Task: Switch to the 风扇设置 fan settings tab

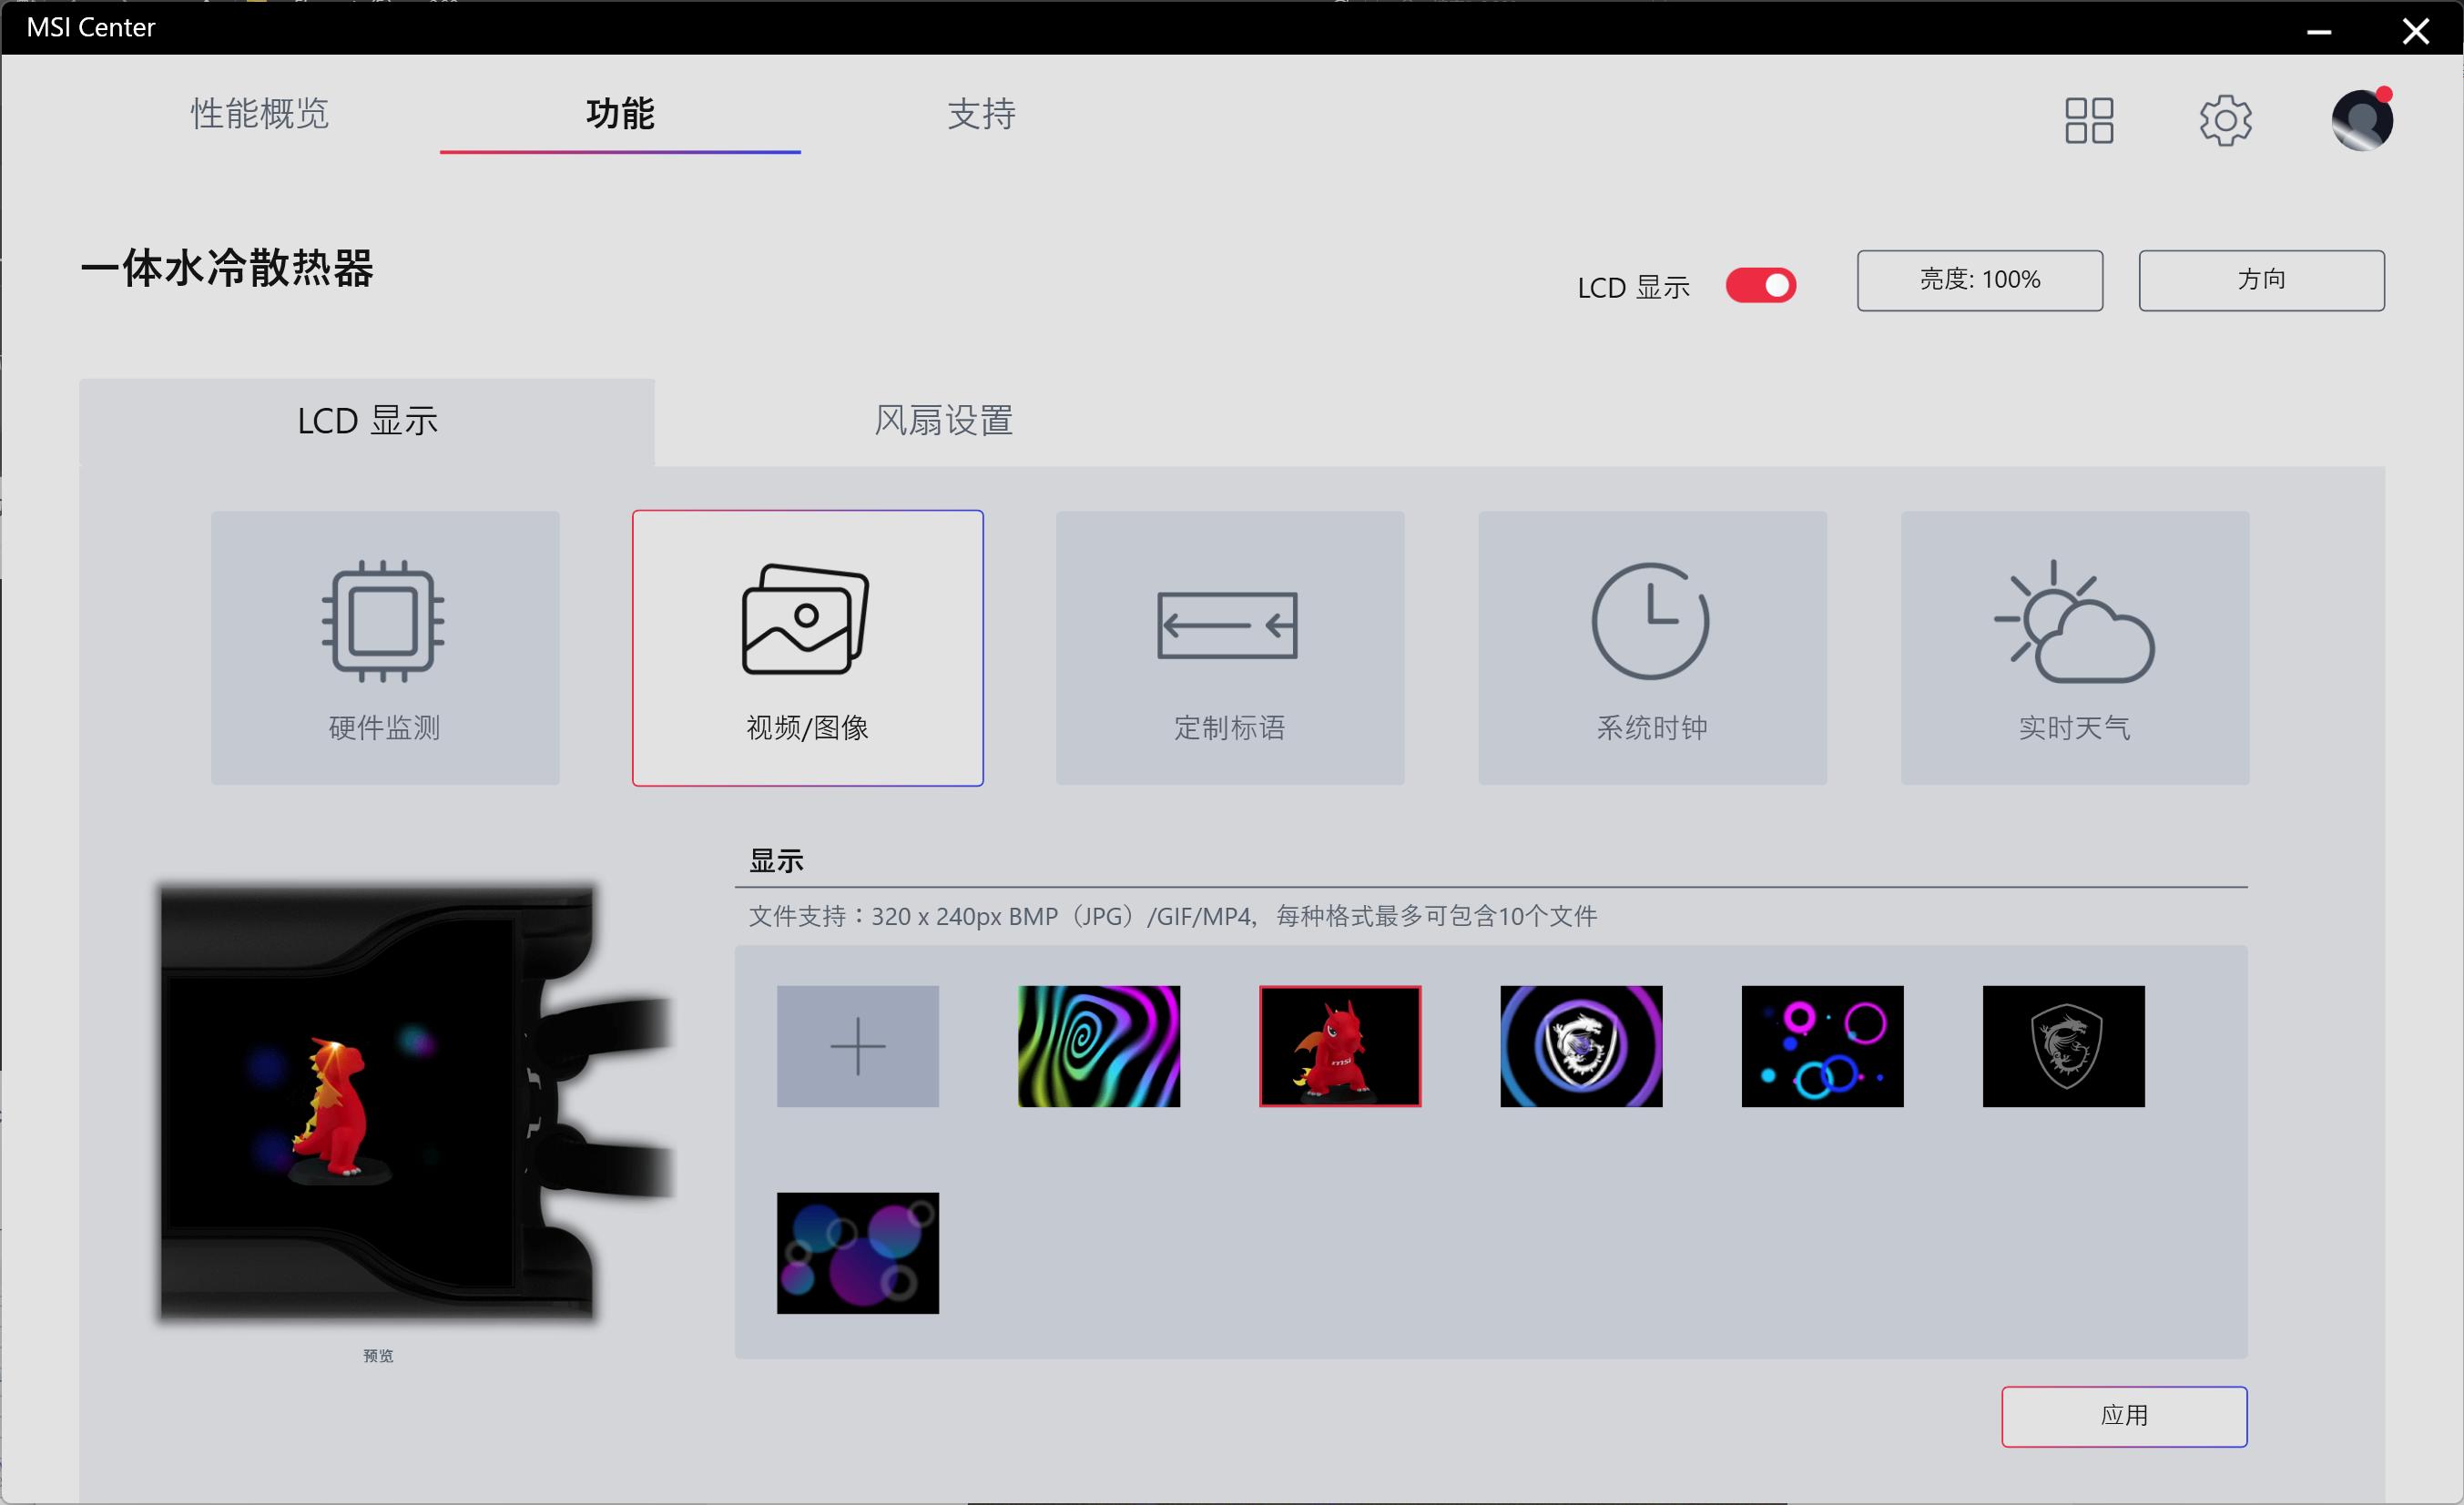Action: 941,421
